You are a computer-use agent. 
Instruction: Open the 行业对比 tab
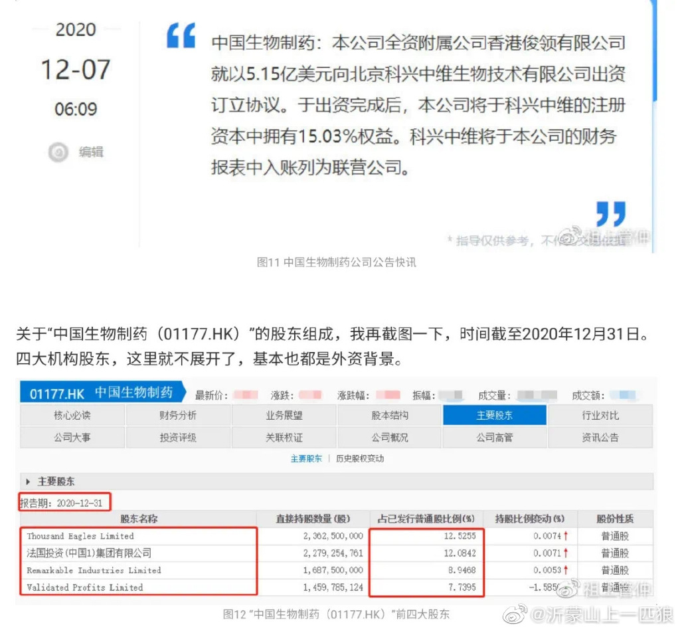600,415
